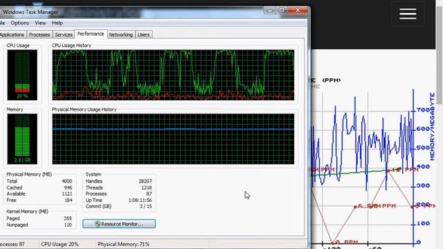This screenshot has height=249, width=443.
Task: Click the Commit (GB) value 3 / 15
Action: [x=146, y=206]
